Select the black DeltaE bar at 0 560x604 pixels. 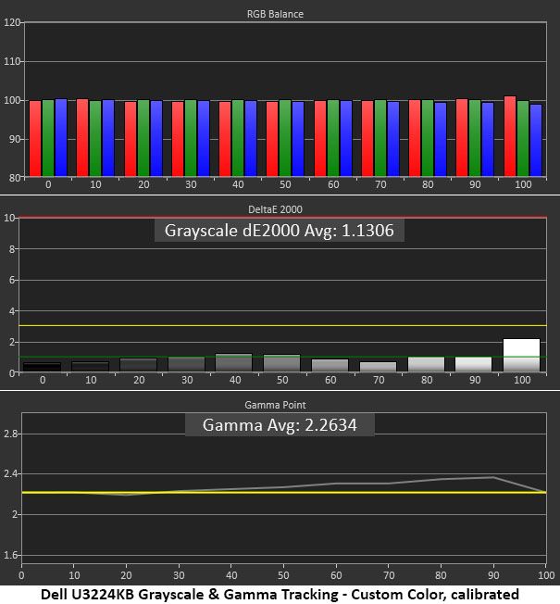[x=42, y=367]
